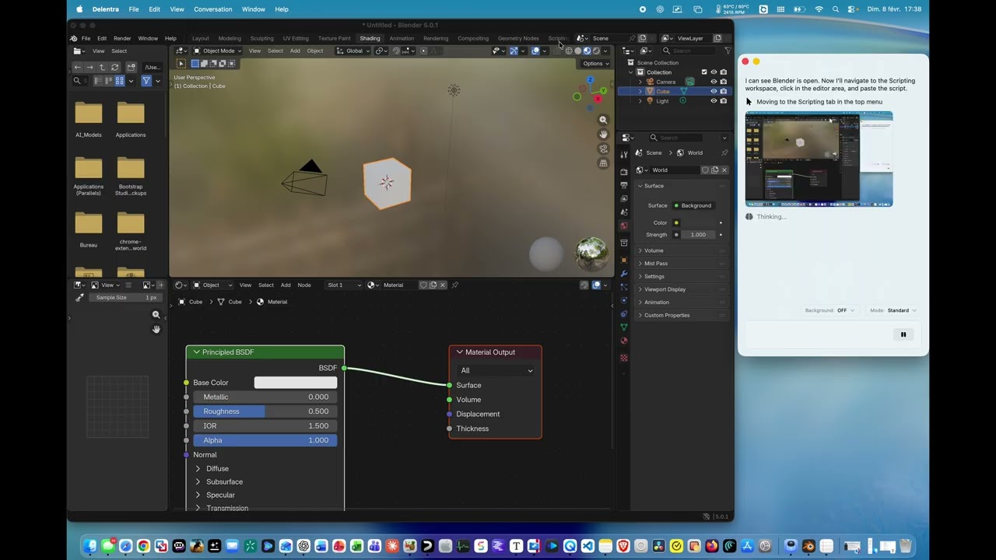Image resolution: width=996 pixels, height=560 pixels.
Task: Select Solid viewport shading mode
Action: coord(578,51)
